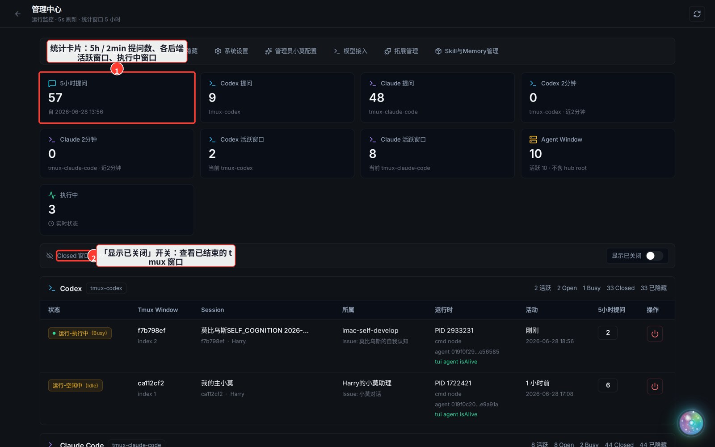Click the Codex section terminal icon
The width and height of the screenshot is (715, 447).
[52, 288]
